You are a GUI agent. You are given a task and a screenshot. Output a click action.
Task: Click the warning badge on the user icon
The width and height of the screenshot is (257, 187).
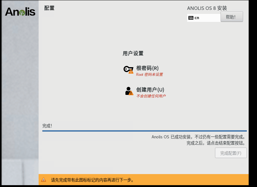point(131,93)
